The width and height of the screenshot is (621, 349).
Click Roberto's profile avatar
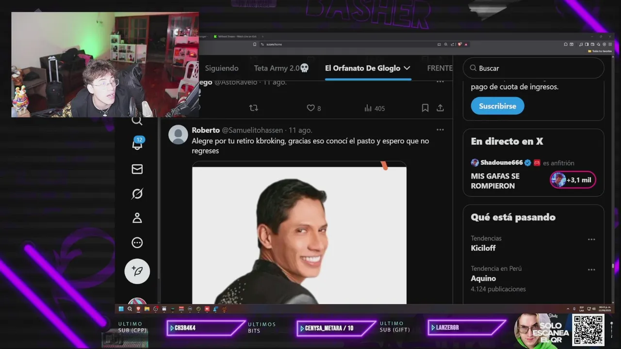click(x=178, y=135)
